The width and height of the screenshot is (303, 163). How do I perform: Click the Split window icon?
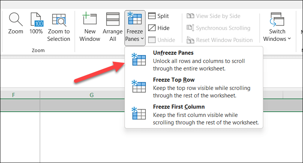[x=152, y=16]
